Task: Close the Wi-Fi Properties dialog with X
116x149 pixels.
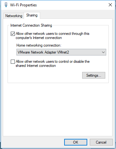Action: (110, 5)
